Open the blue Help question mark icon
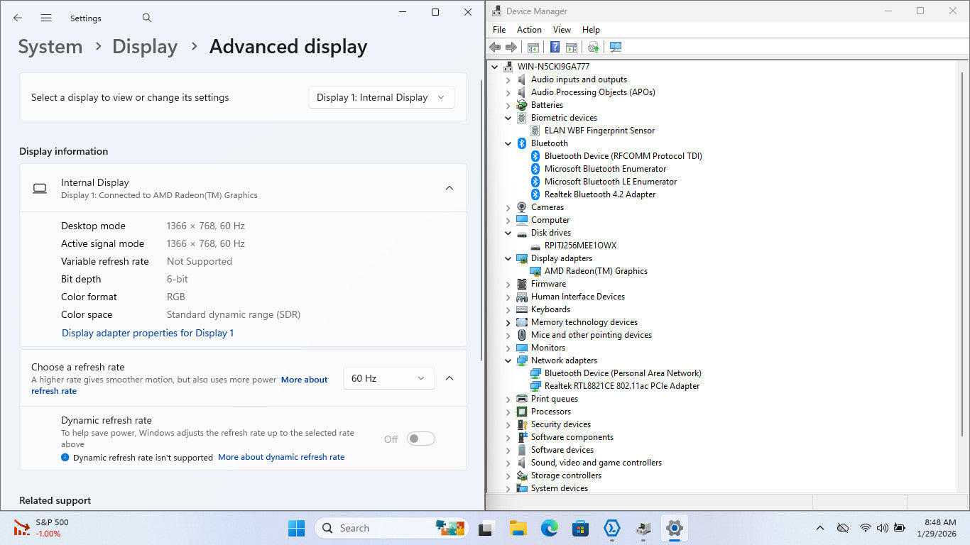Screen dimensions: 970x545 pos(555,47)
